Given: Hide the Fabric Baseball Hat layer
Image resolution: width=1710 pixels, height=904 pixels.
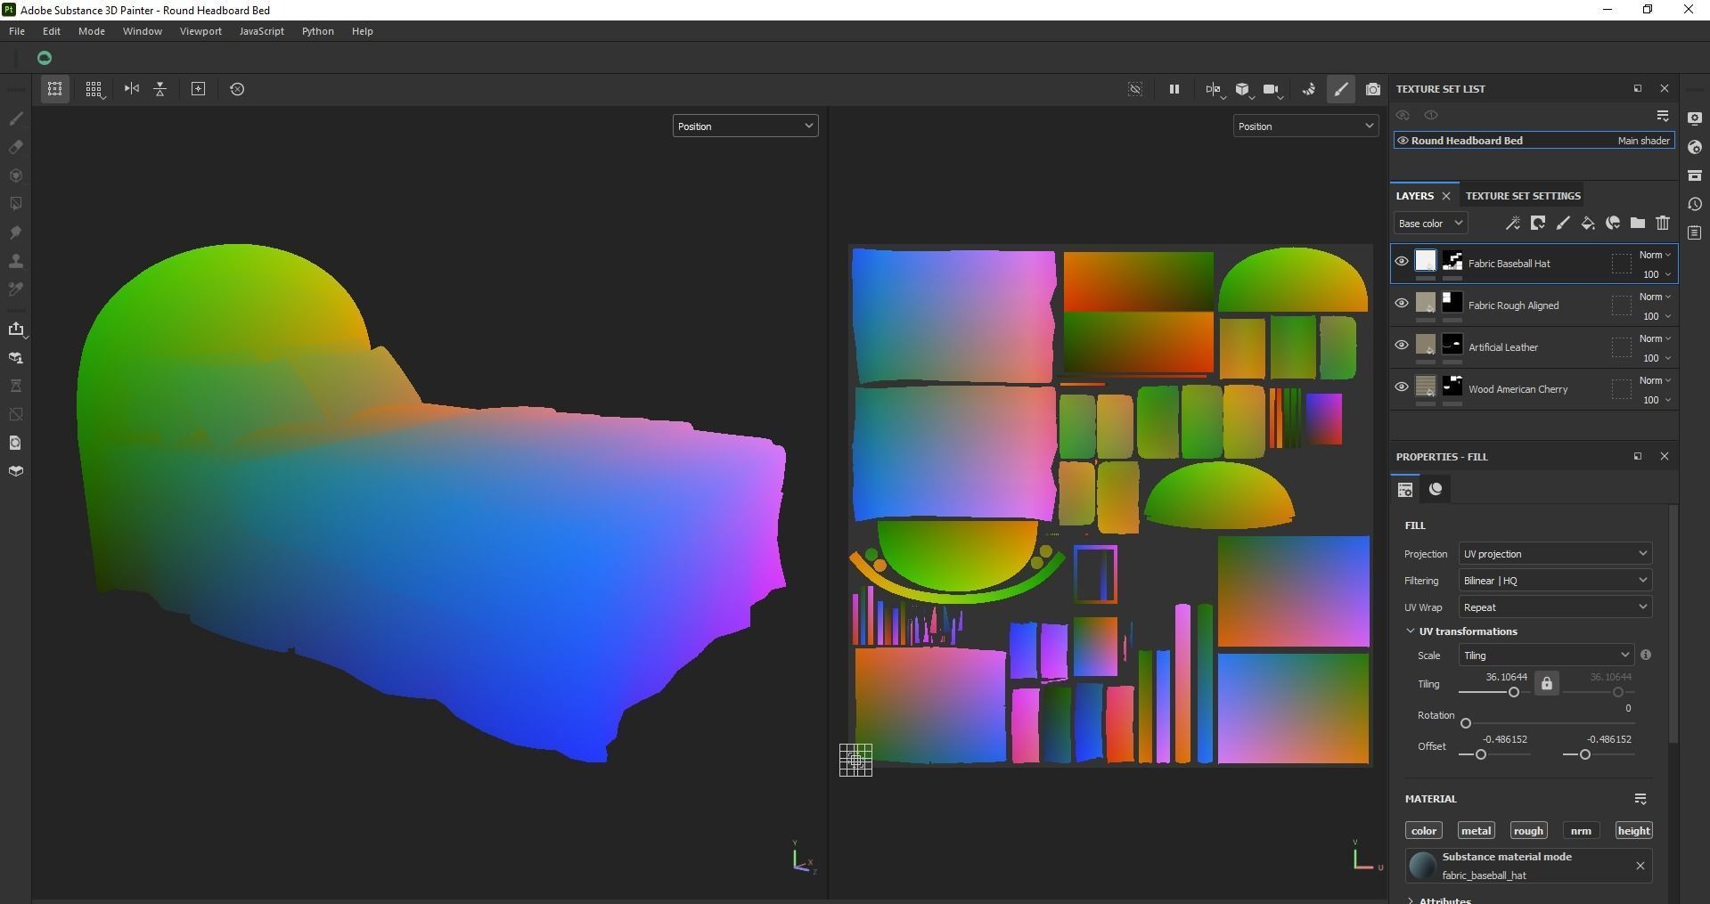Looking at the screenshot, I should coord(1402,262).
